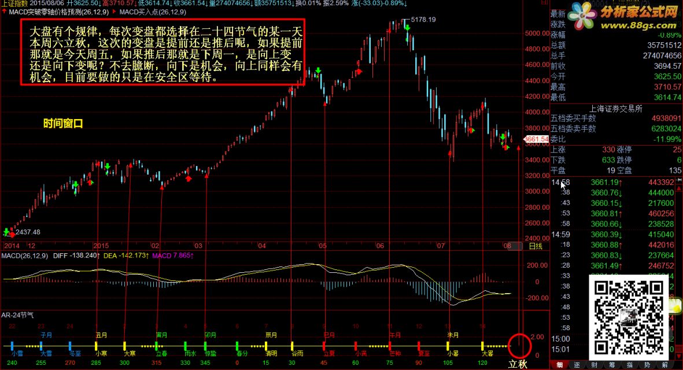Image resolution: width=683 pixels, height=370 pixels.
Task: Click the 五档委买手数 4938091 value
Action: pyautogui.click(x=666, y=118)
